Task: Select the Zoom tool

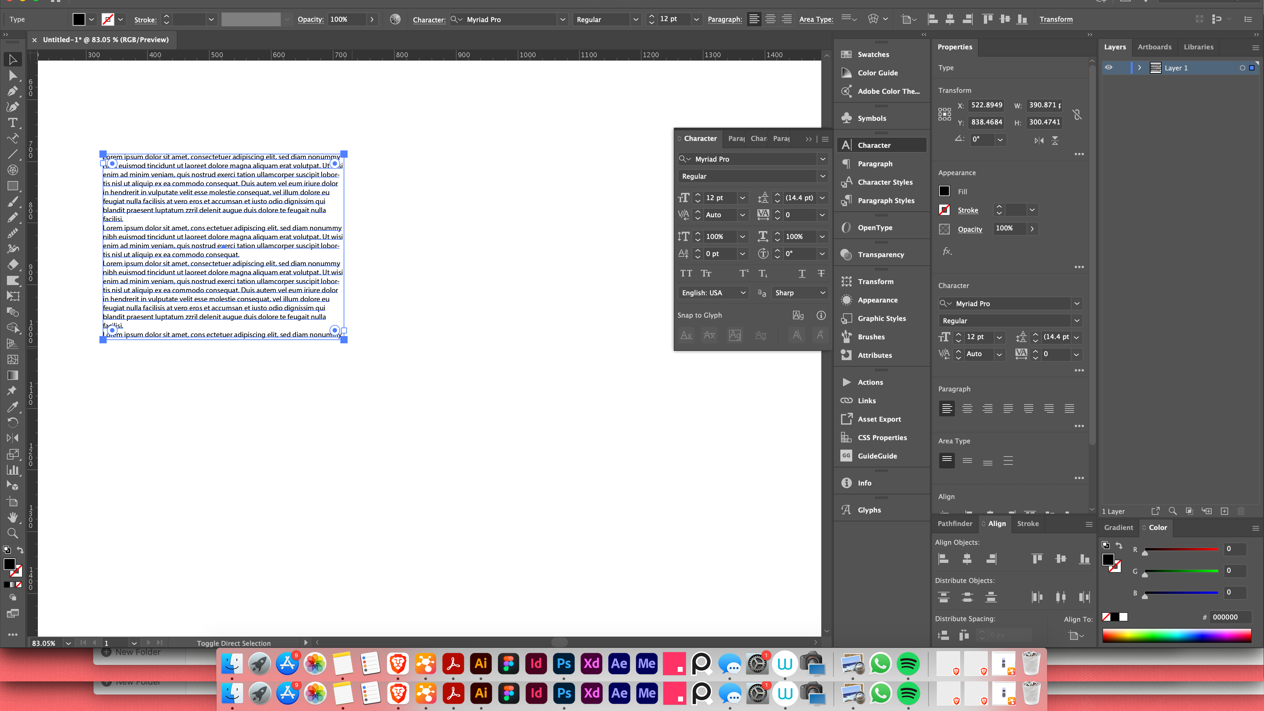Action: coord(13,533)
